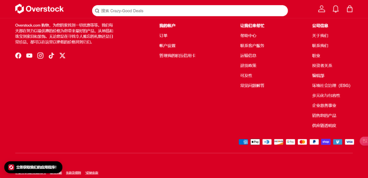Image resolution: width=368 pixels, height=178 pixels.
Task: Open the 投资者关系 link
Action: tap(322, 66)
